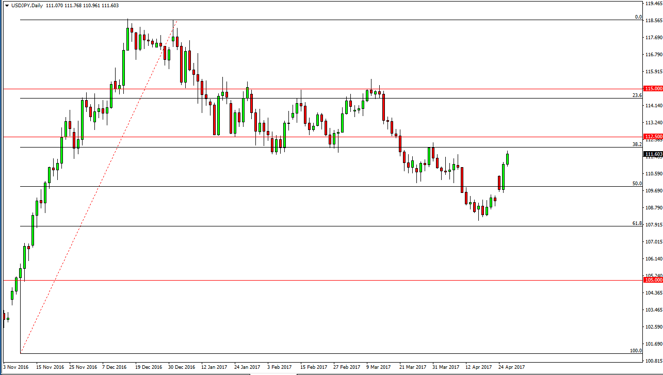This screenshot has height=375, width=663.
Task: Click the 105.000 horizontal support line
Action: (310, 281)
